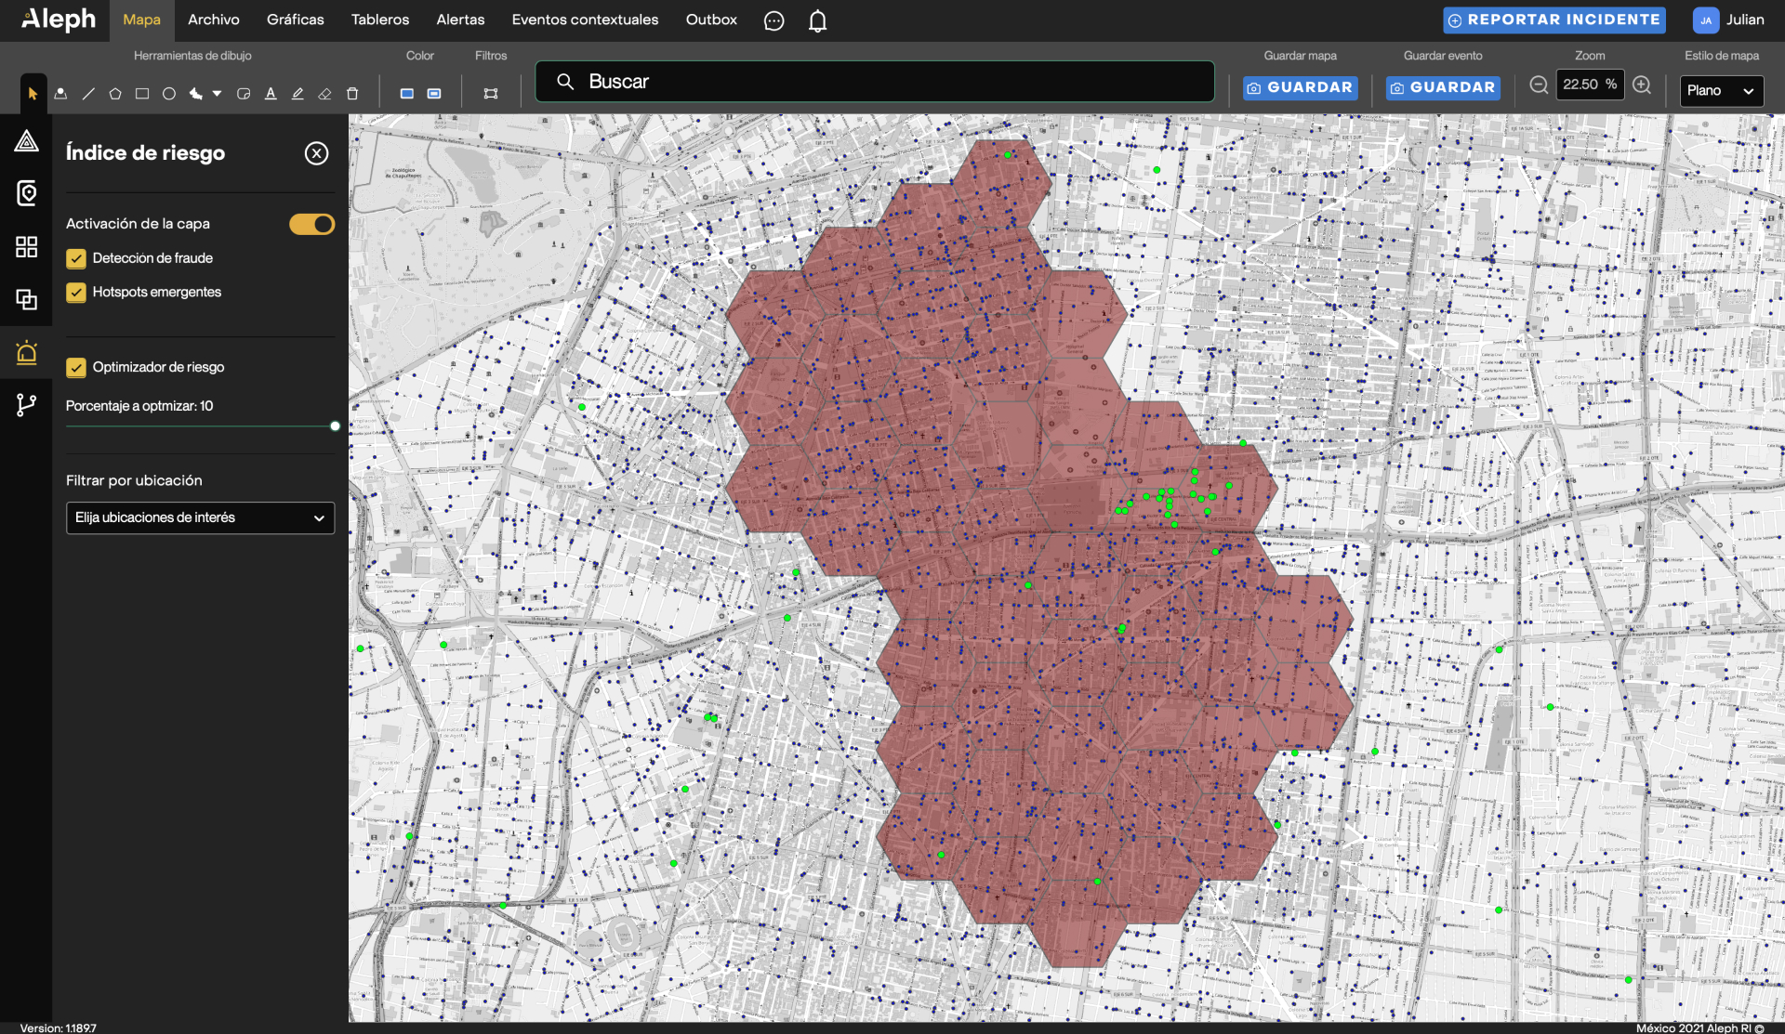Viewport: 1785px width, 1034px height.
Task: Open the alarm risk index sidebar icon
Action: pos(26,352)
